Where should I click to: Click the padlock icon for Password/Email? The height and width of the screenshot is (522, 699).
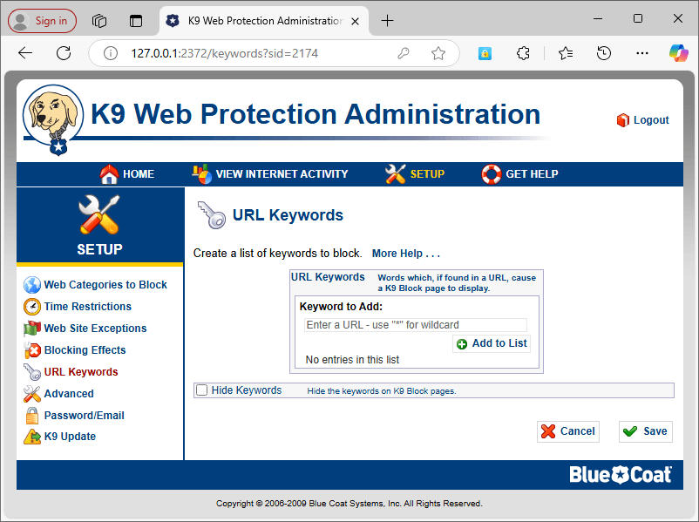pos(32,416)
